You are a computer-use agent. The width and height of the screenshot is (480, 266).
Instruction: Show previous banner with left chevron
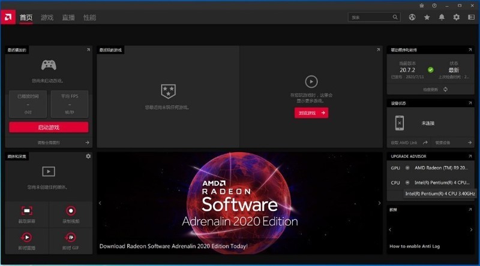point(100,203)
